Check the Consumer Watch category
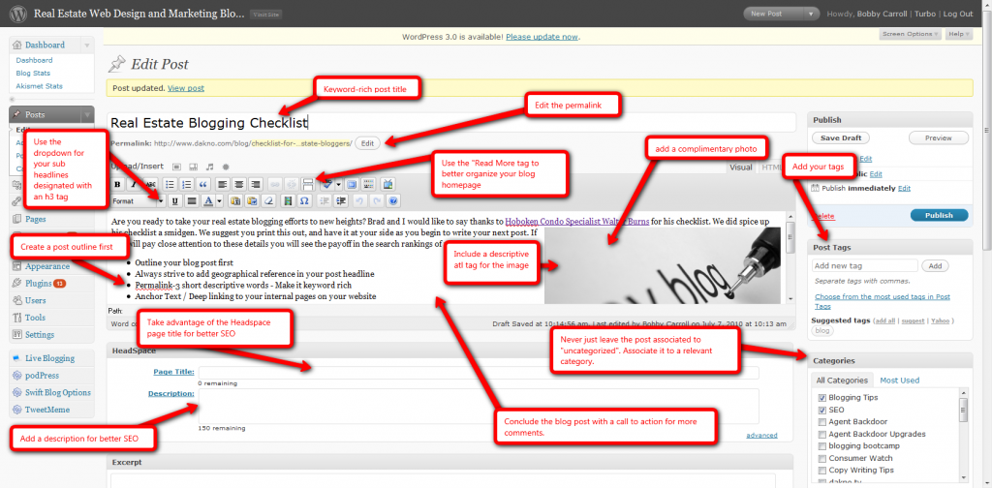 [x=821, y=458]
